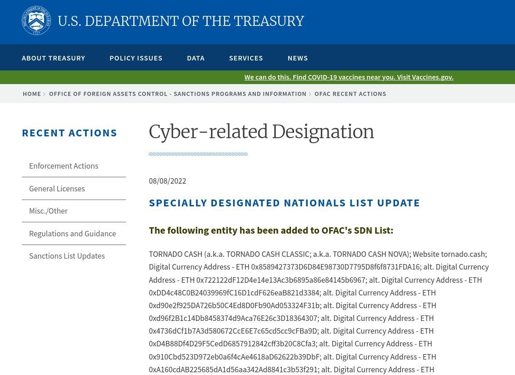The image size is (515, 375).
Task: Click the chevron after Home breadcrumb
Action: click(x=45, y=94)
